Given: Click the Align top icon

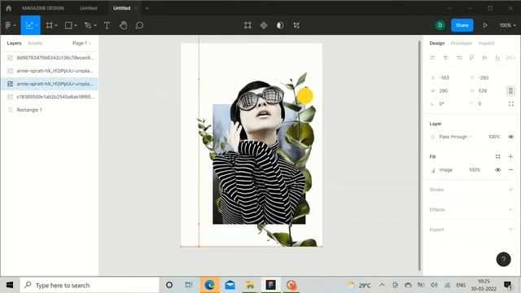Looking at the screenshot, I should click(471, 58).
